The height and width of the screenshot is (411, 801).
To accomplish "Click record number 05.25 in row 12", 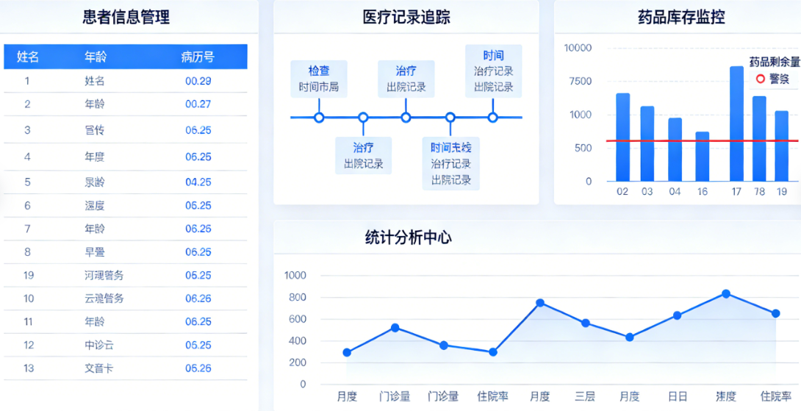I will (x=198, y=345).
